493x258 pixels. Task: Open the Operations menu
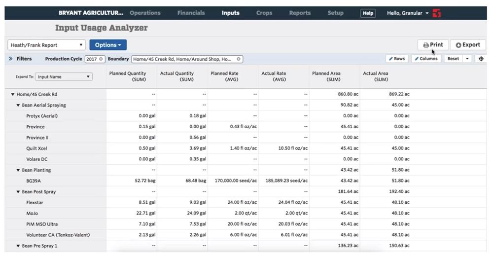[145, 13]
